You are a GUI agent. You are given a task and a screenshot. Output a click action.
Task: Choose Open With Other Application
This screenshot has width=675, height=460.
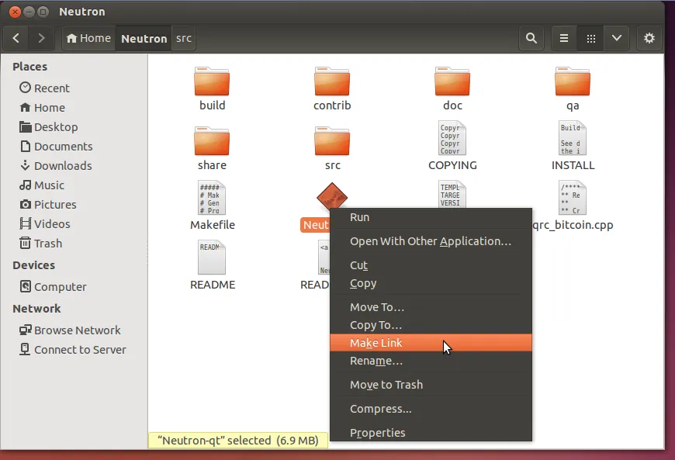click(x=431, y=241)
